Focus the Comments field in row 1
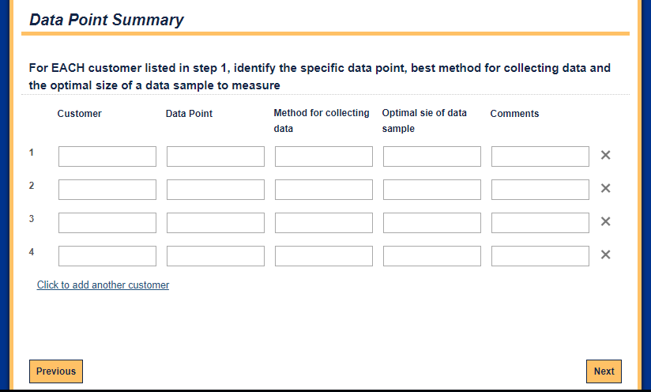The image size is (651, 392). (x=540, y=156)
